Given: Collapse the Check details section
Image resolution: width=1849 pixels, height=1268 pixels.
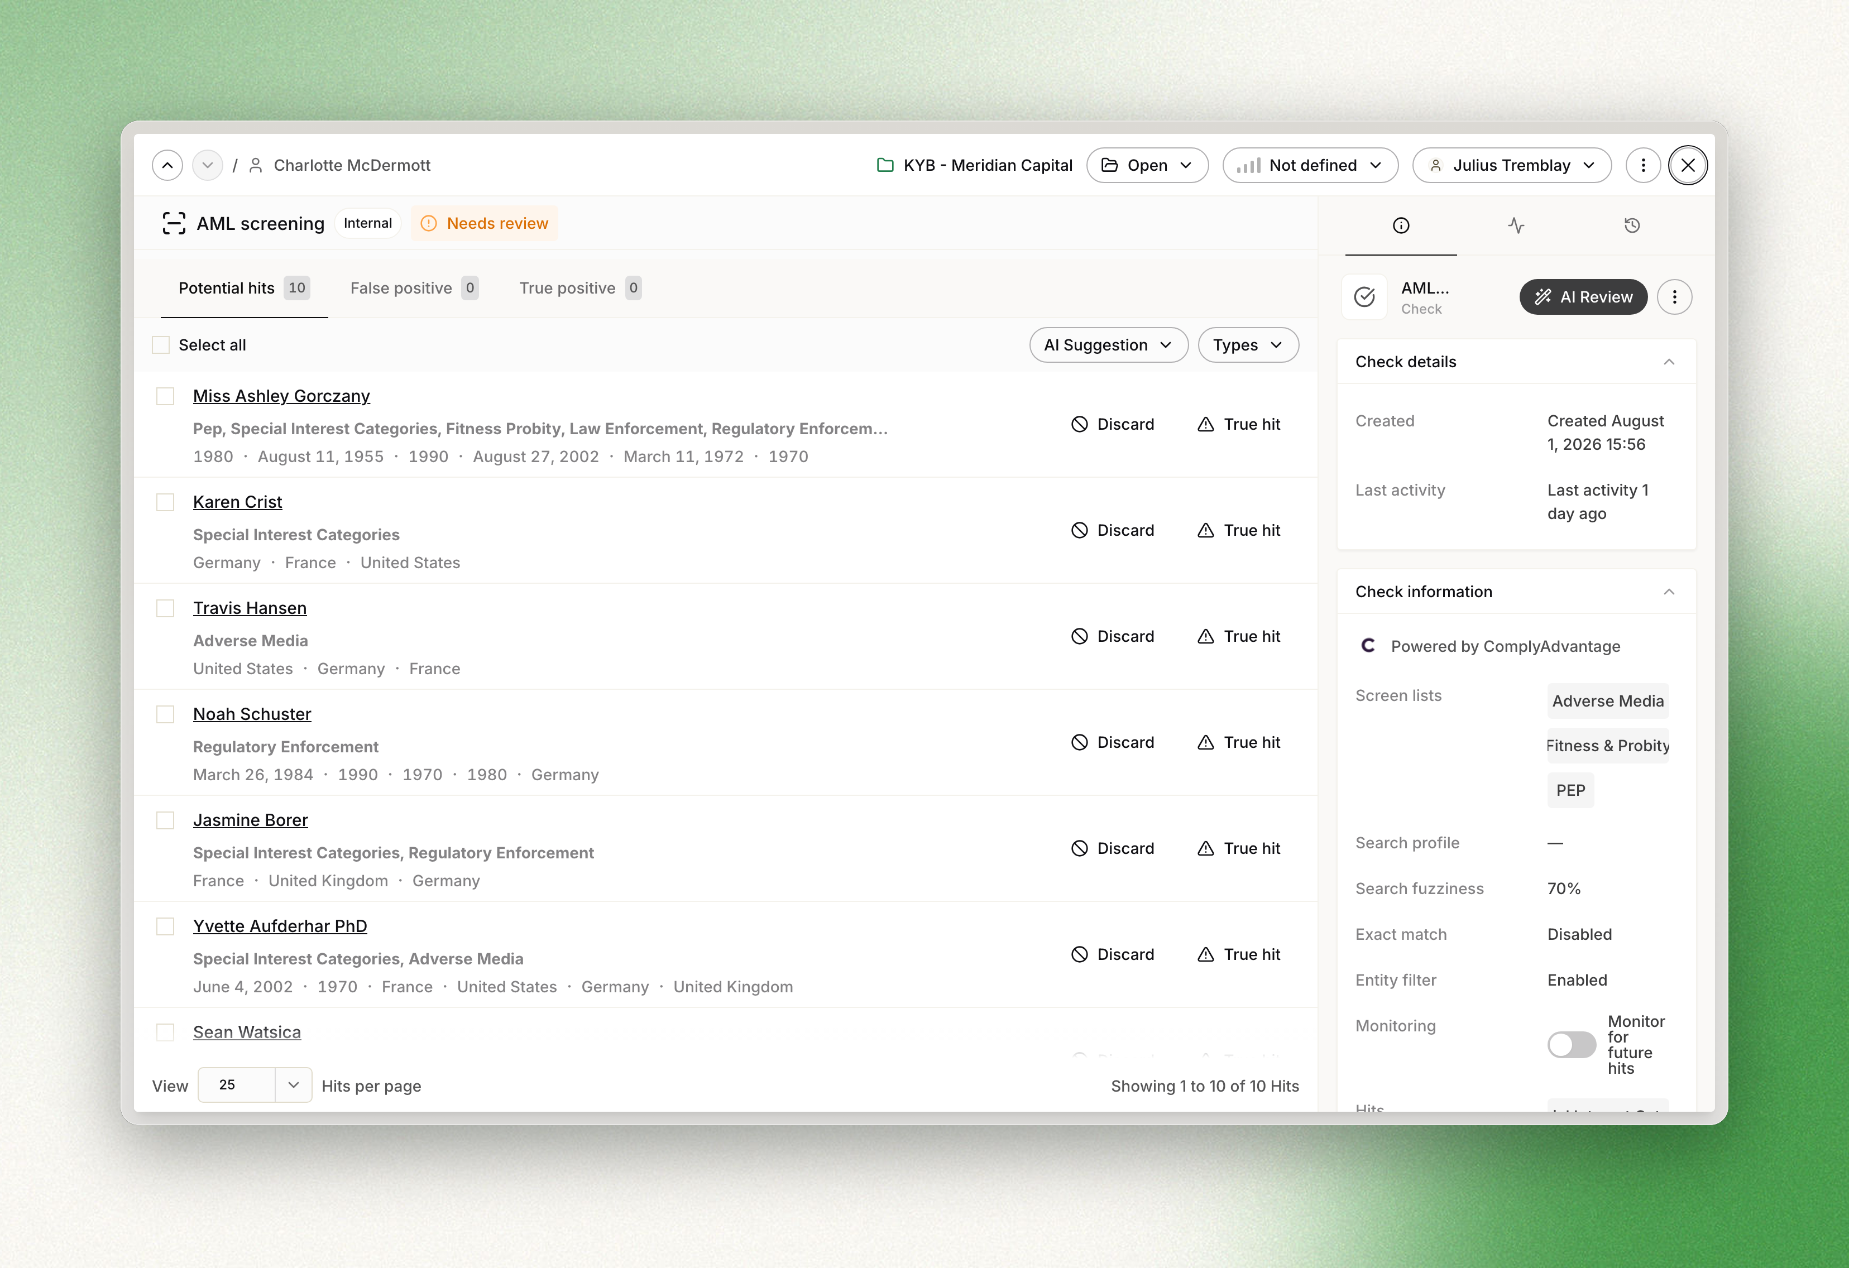Looking at the screenshot, I should pos(1669,362).
